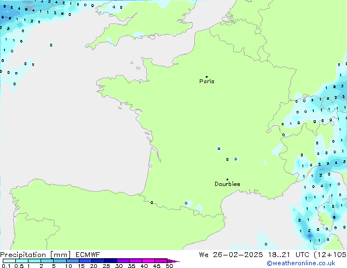Click the 18..21 UTC time range text
This screenshot has height=268, width=347.
point(288,255)
